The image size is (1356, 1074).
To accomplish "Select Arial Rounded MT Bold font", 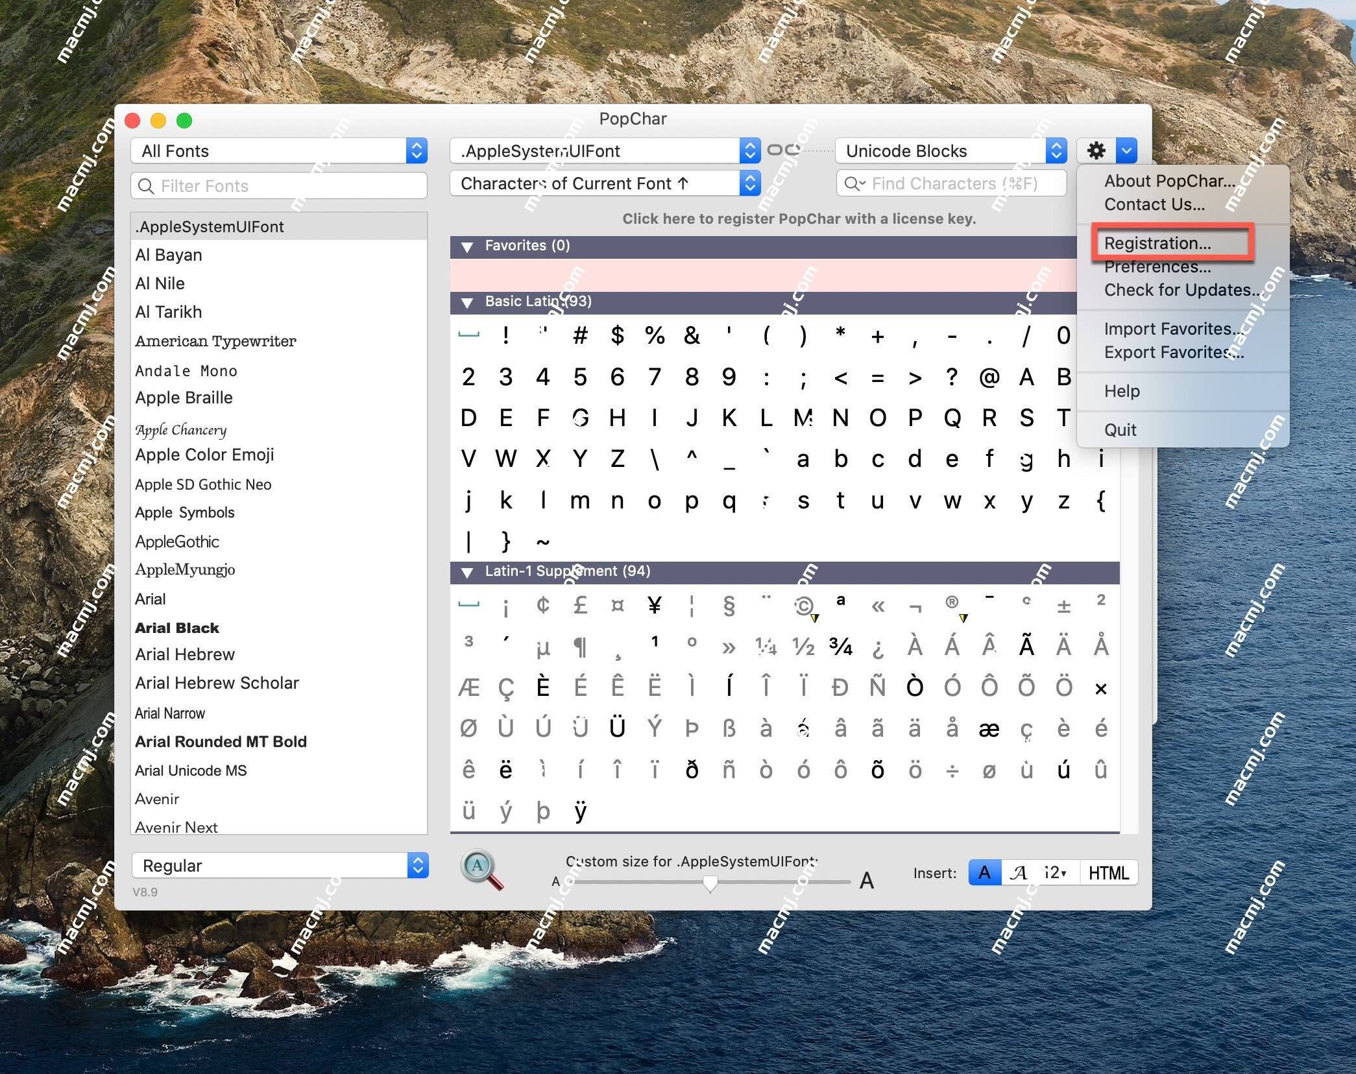I will tap(279, 741).
